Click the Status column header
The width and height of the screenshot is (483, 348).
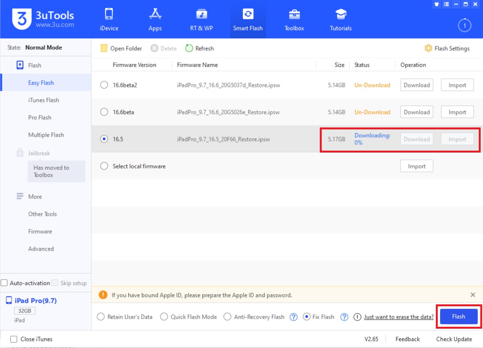pos(362,65)
